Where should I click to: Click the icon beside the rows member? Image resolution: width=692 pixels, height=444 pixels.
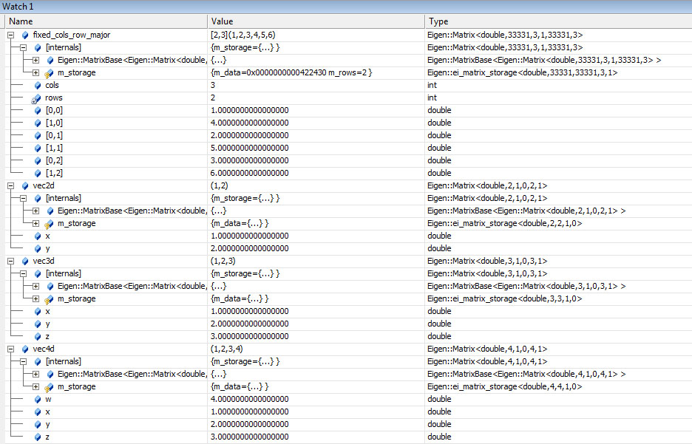point(37,98)
